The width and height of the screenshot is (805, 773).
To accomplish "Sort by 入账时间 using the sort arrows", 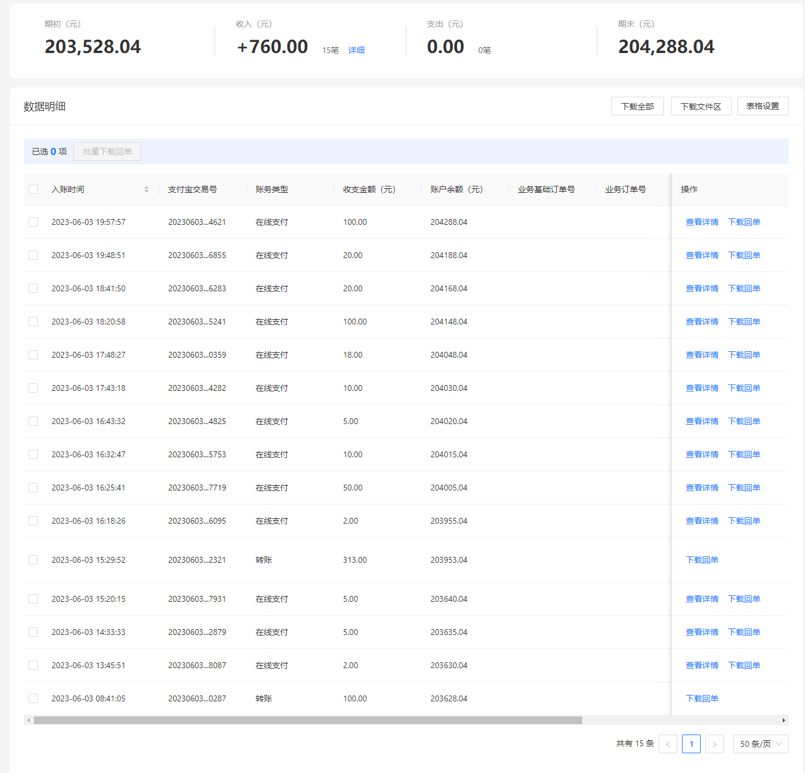I will click(146, 189).
